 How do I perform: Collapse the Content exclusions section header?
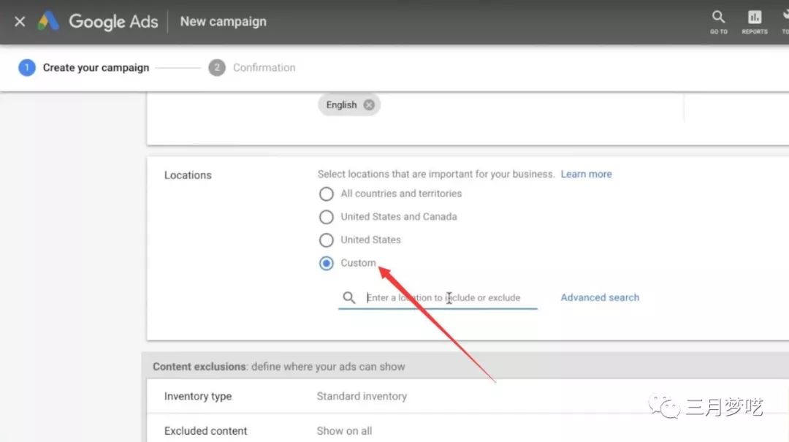(278, 367)
